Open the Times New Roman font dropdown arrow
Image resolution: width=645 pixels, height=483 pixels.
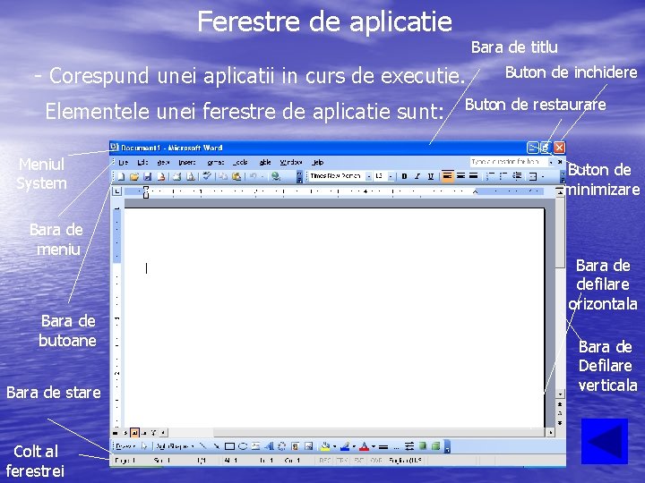point(369,176)
